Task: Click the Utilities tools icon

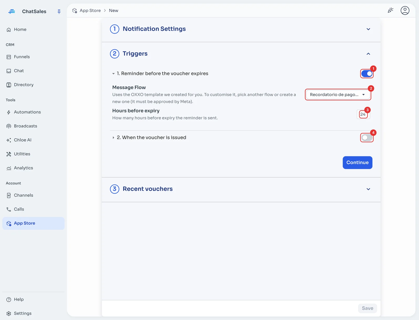Action: coord(9,154)
